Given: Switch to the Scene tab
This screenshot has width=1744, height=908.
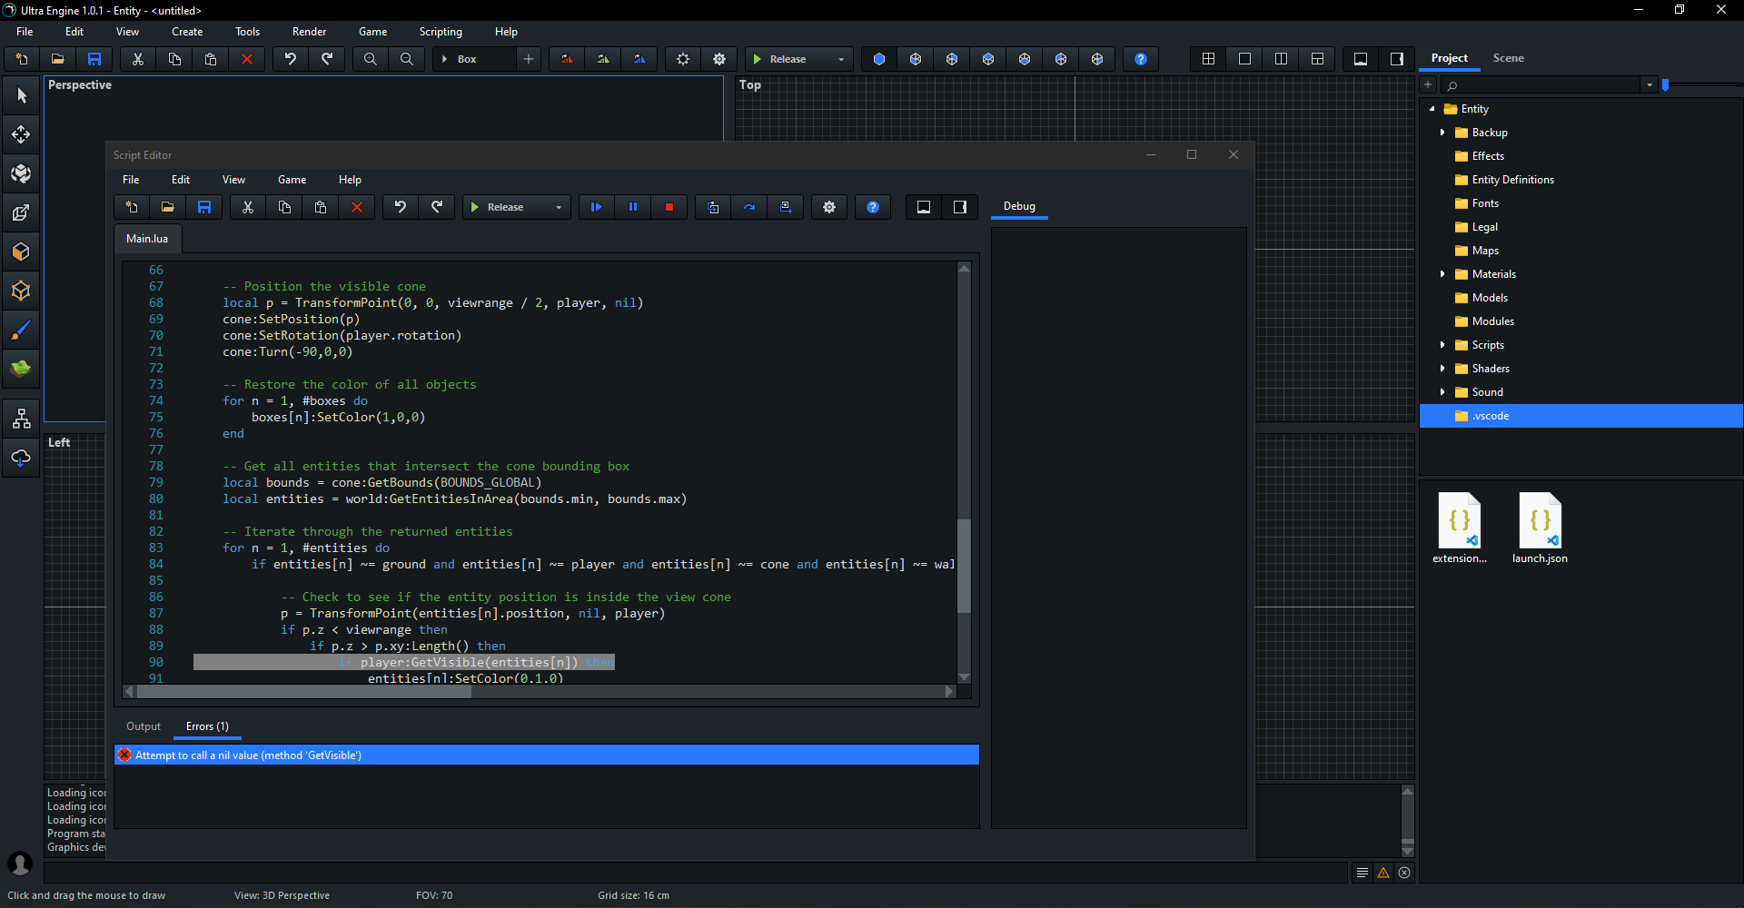Looking at the screenshot, I should [x=1508, y=58].
